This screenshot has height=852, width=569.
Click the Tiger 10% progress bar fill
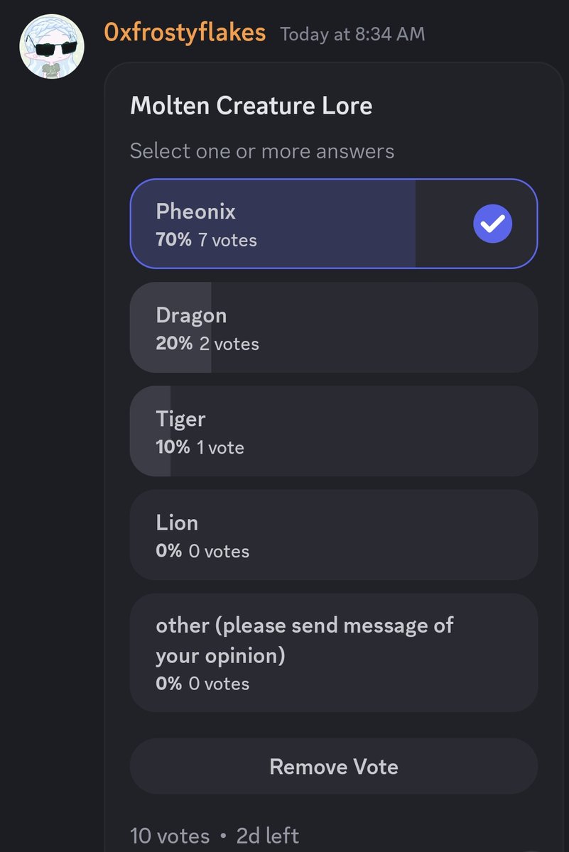(150, 431)
